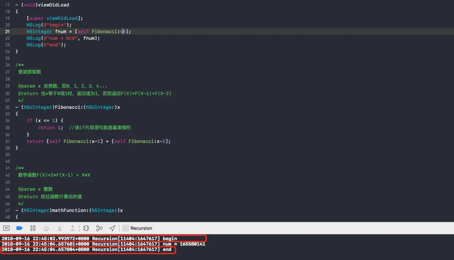Screen dimensions: 454x260
Task: Click the @return 经过函数计算后的值 comment
Action: coord(50,196)
